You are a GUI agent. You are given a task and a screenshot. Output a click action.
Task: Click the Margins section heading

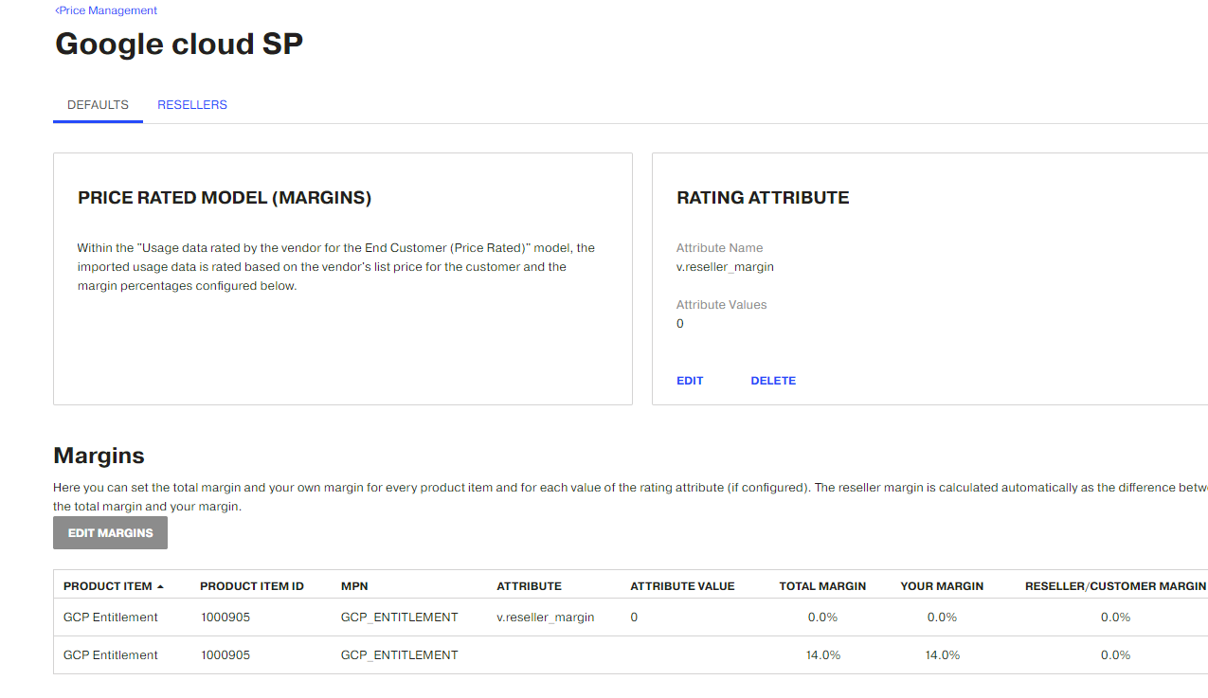[x=99, y=456]
